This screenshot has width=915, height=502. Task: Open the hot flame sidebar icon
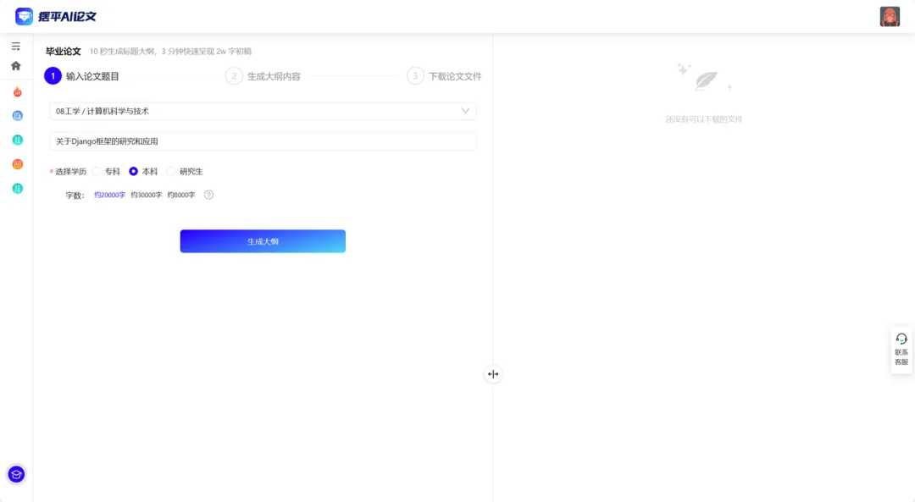17,91
